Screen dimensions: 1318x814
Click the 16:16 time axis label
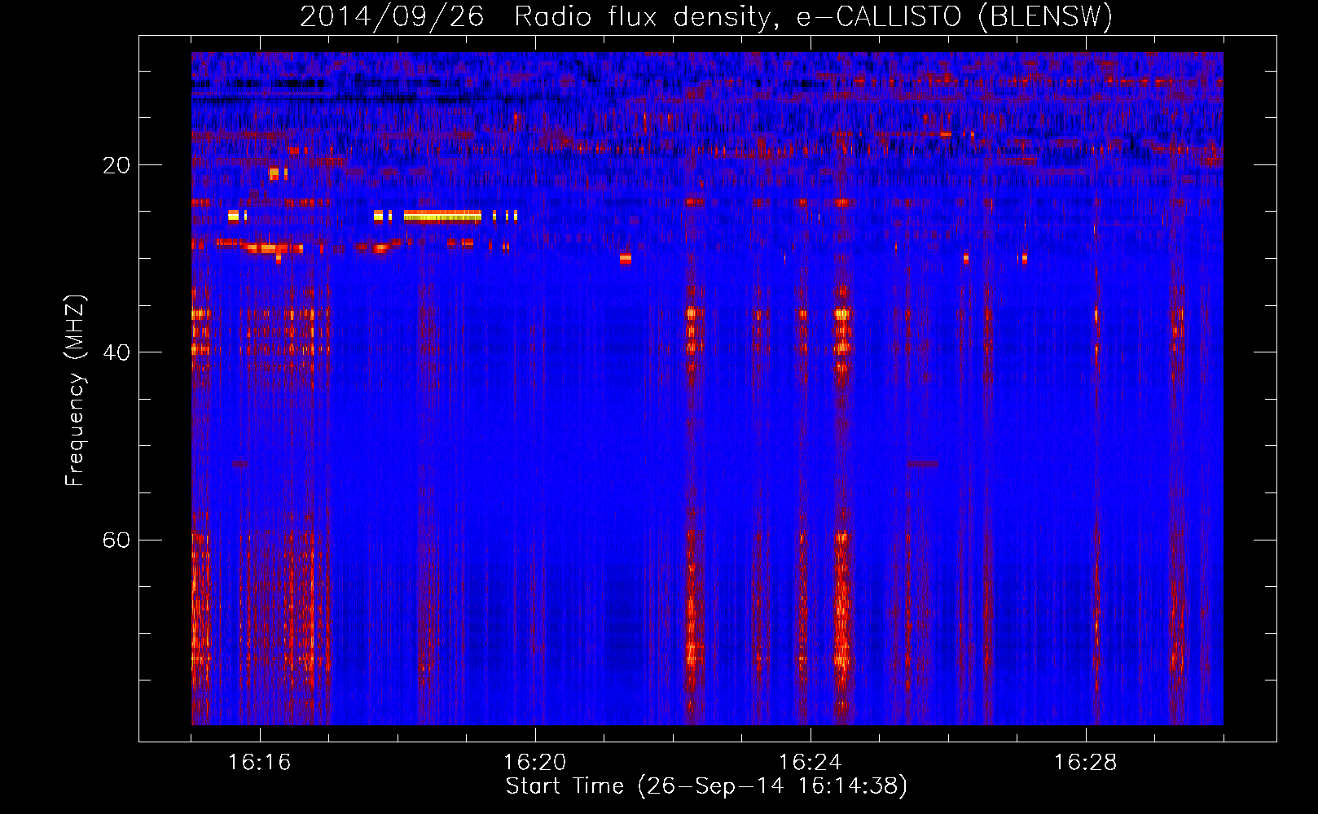(x=259, y=763)
